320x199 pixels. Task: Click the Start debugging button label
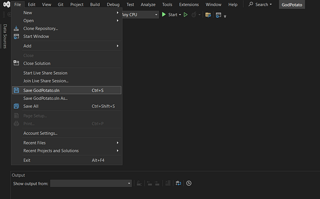point(173,15)
